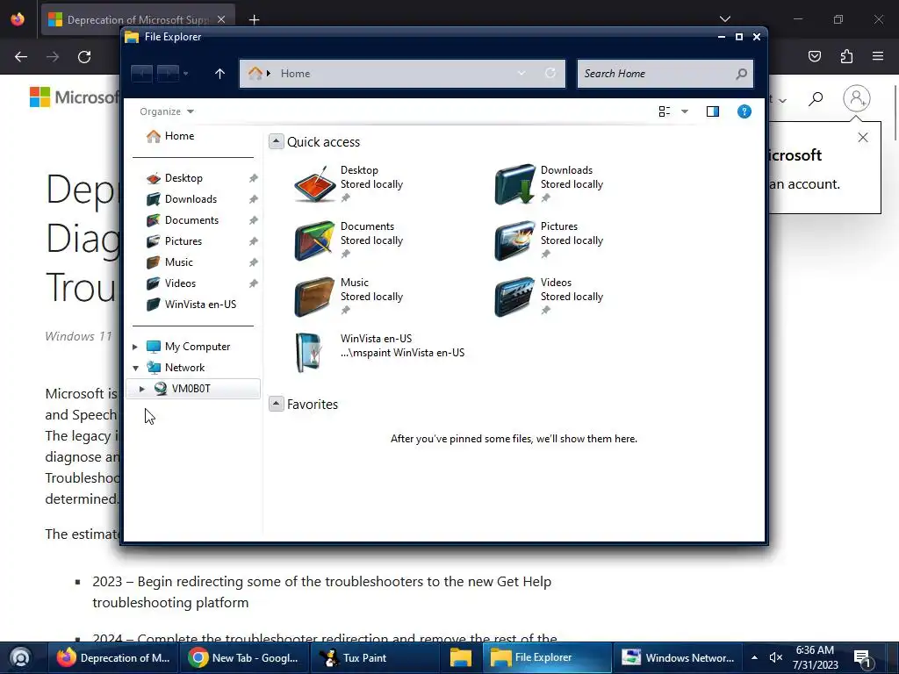The height and width of the screenshot is (674, 899).
Task: Open the Organize menu
Action: point(167,111)
